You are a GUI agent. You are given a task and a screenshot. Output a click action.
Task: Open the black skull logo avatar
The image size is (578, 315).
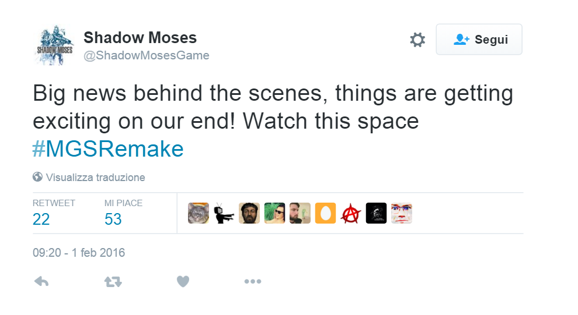tap(376, 214)
